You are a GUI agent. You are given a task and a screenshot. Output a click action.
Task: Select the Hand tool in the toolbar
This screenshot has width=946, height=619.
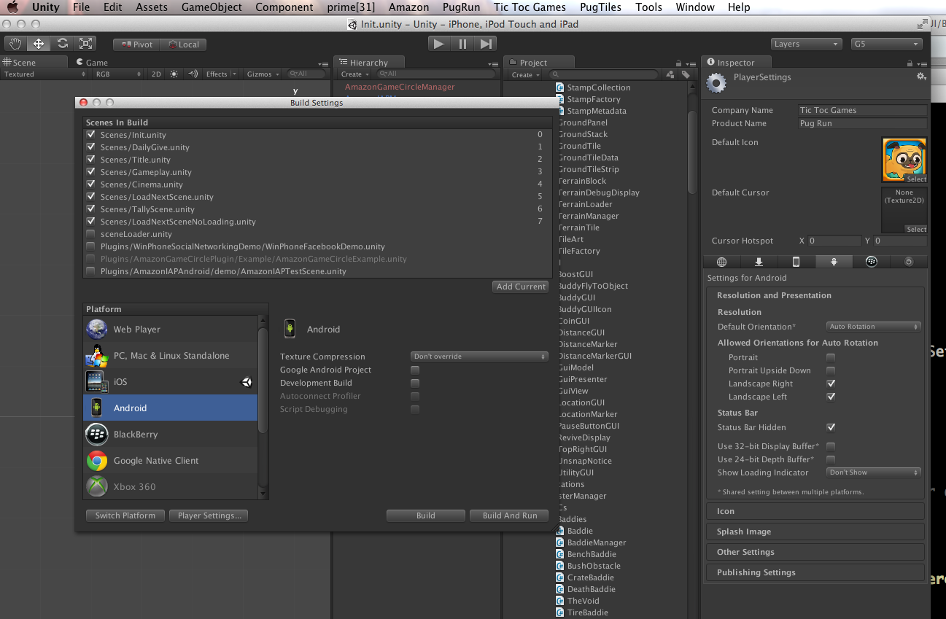pyautogui.click(x=15, y=44)
